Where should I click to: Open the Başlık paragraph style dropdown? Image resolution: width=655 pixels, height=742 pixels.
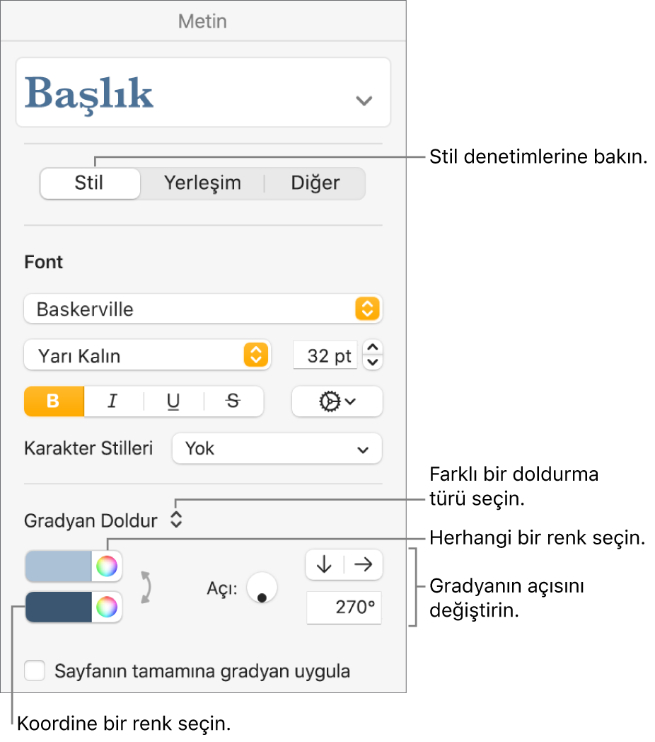(x=203, y=92)
